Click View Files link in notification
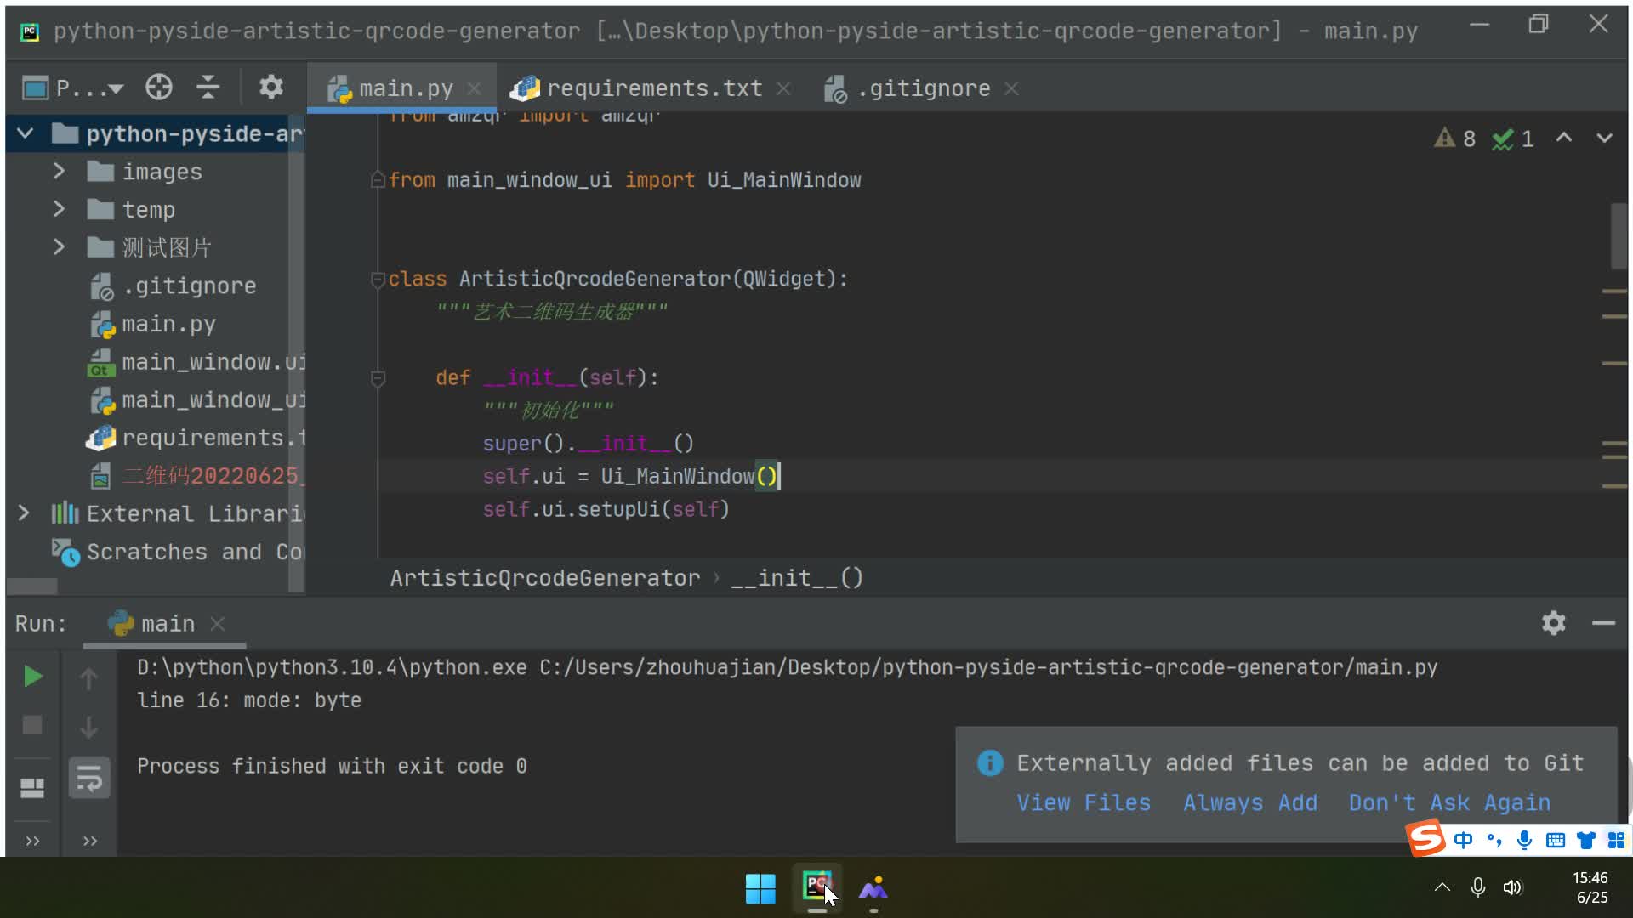Viewport: 1633px width, 918px height. click(x=1083, y=802)
